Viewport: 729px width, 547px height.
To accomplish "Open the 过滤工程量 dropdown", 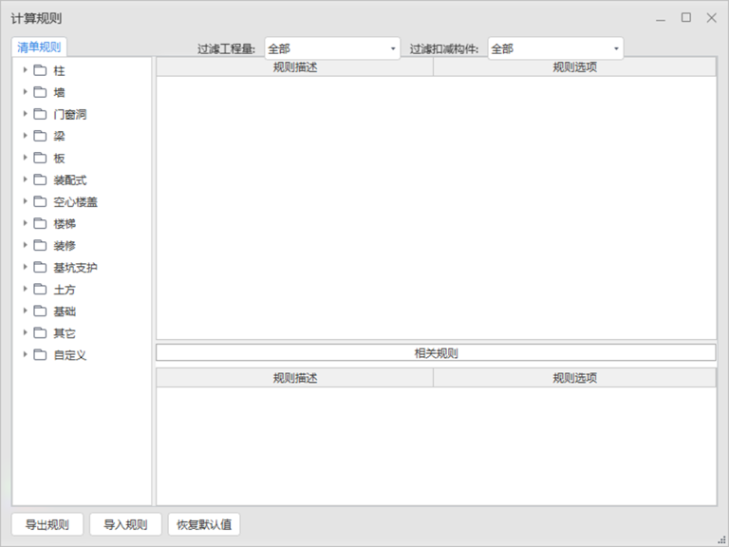I will click(x=332, y=48).
